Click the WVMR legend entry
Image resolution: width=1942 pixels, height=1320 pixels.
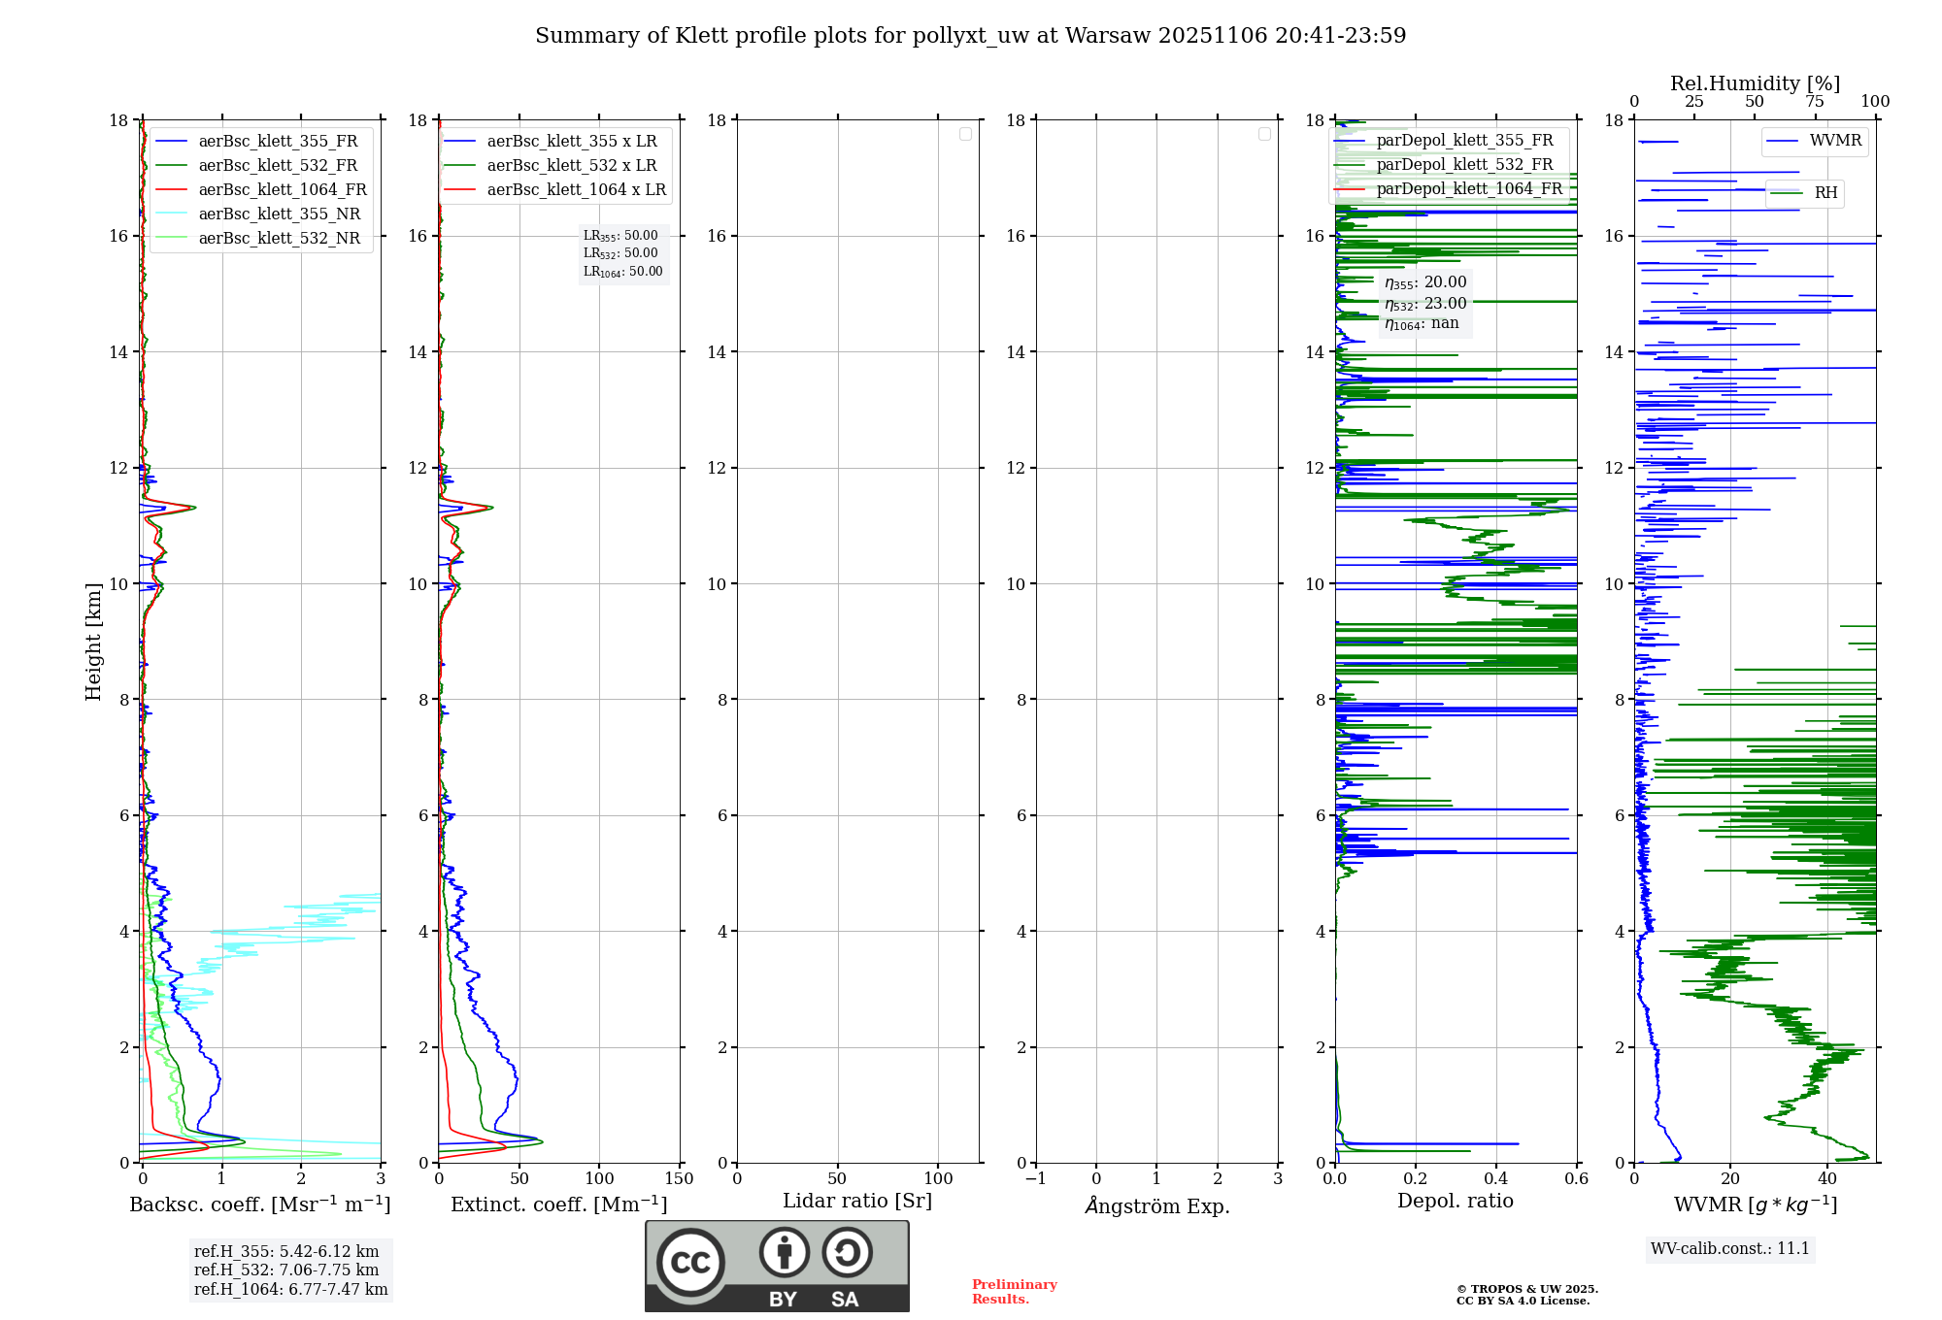1834,141
